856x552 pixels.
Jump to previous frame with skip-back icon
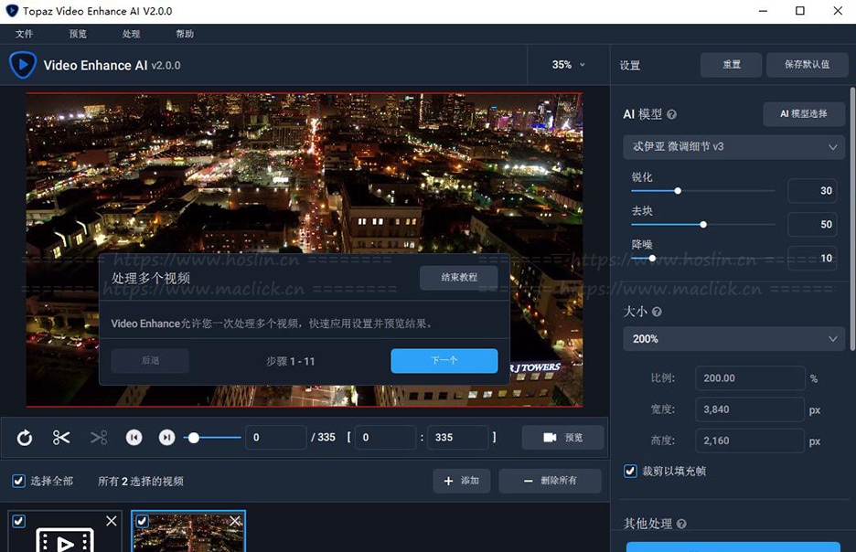click(x=134, y=438)
